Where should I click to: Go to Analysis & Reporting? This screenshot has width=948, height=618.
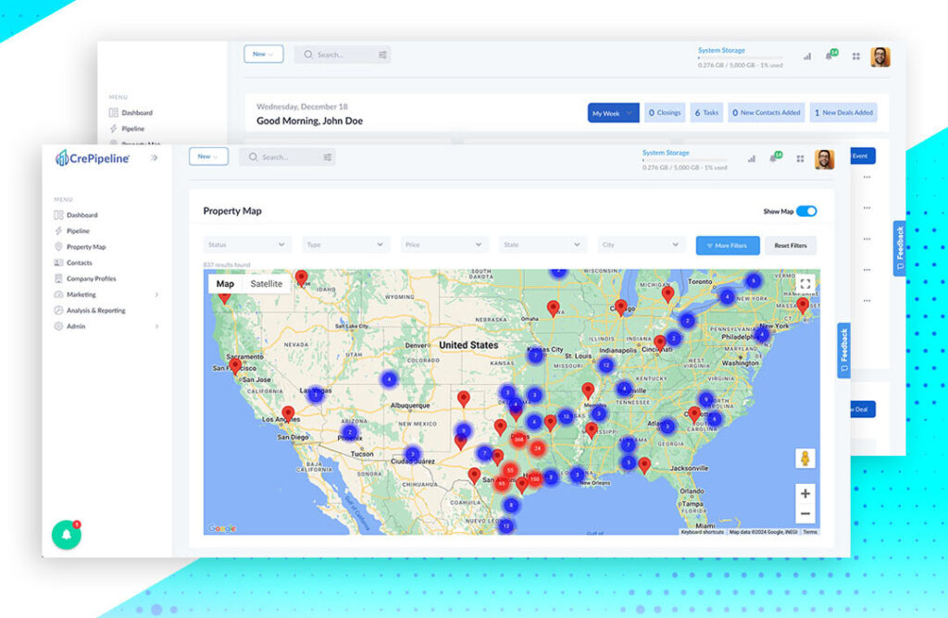tap(95, 311)
